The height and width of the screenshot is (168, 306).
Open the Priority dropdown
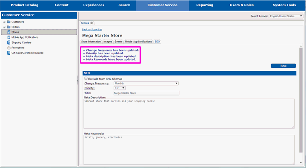120,88
